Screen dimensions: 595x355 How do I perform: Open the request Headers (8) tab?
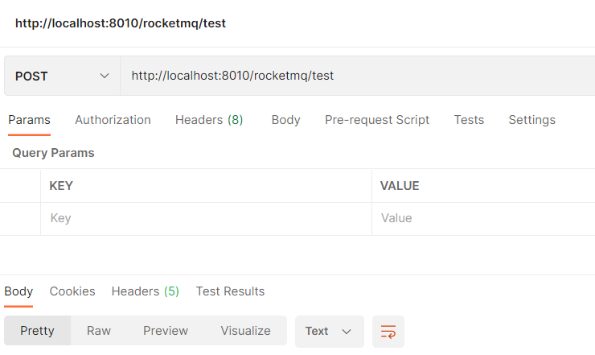209,120
